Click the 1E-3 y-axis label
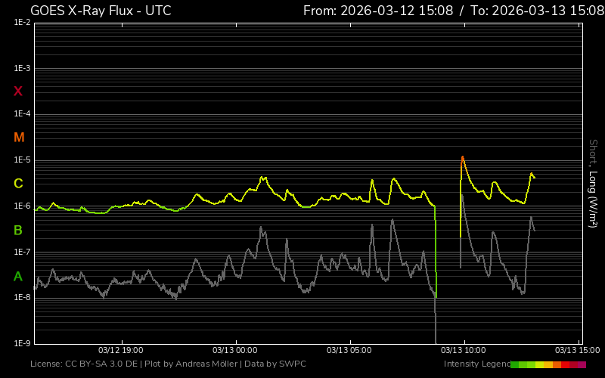This screenshot has height=378, width=605. coord(22,68)
